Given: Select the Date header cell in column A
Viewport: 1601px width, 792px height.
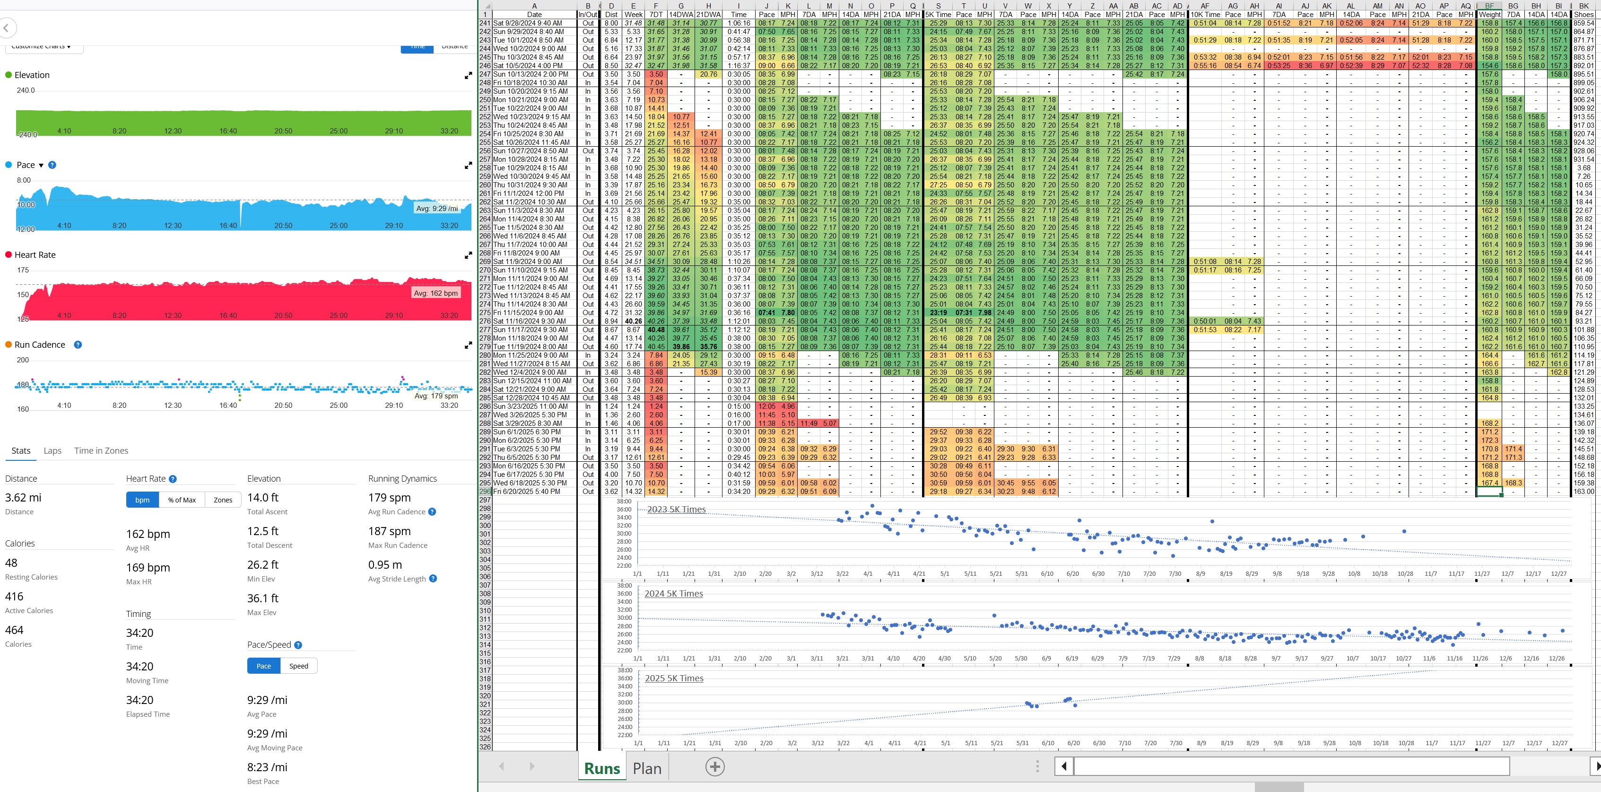Looking at the screenshot, I should point(534,14).
